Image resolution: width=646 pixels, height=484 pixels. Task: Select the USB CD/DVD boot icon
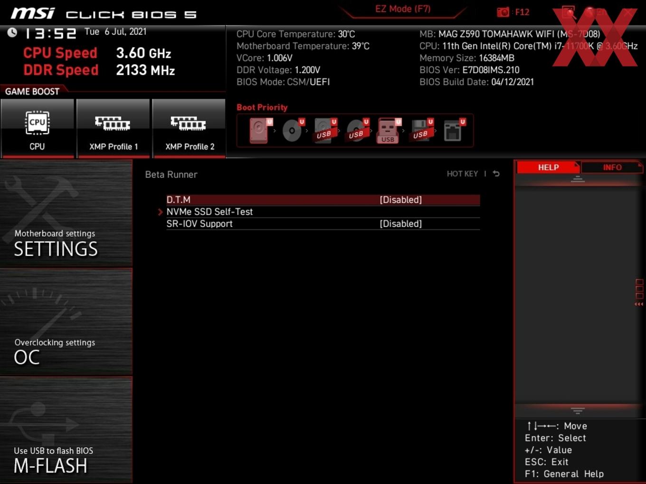[x=358, y=130]
